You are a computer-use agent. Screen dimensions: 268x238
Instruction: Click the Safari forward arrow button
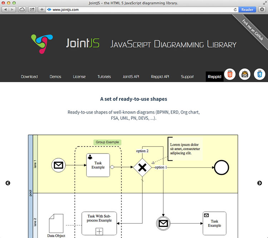(x=12, y=10)
